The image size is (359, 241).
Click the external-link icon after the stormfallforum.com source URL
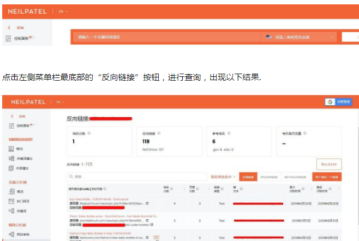click(147, 220)
